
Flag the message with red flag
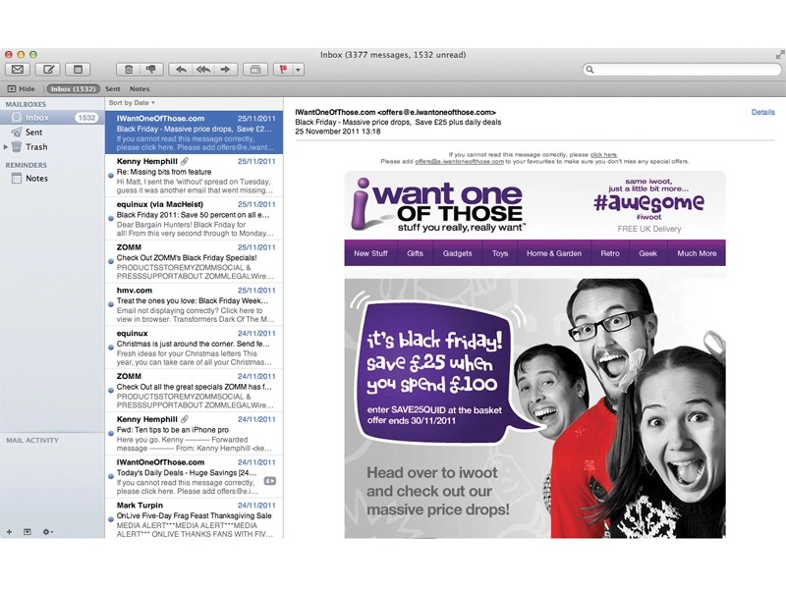point(283,70)
